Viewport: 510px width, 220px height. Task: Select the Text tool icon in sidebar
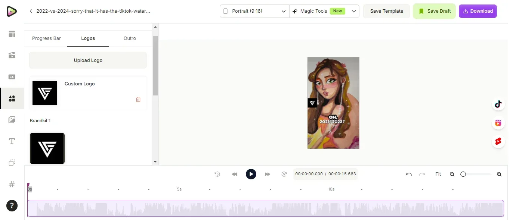tap(12, 141)
